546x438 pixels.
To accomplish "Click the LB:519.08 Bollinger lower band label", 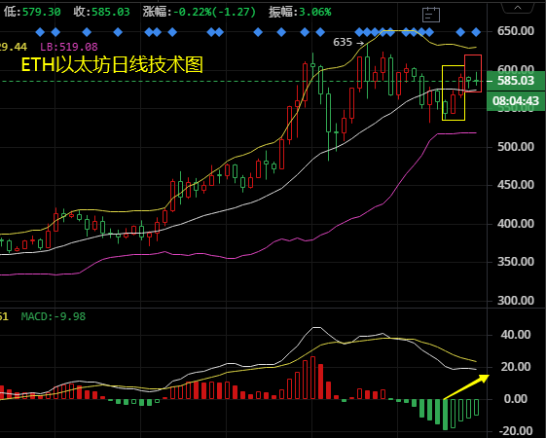I will pyautogui.click(x=69, y=47).
